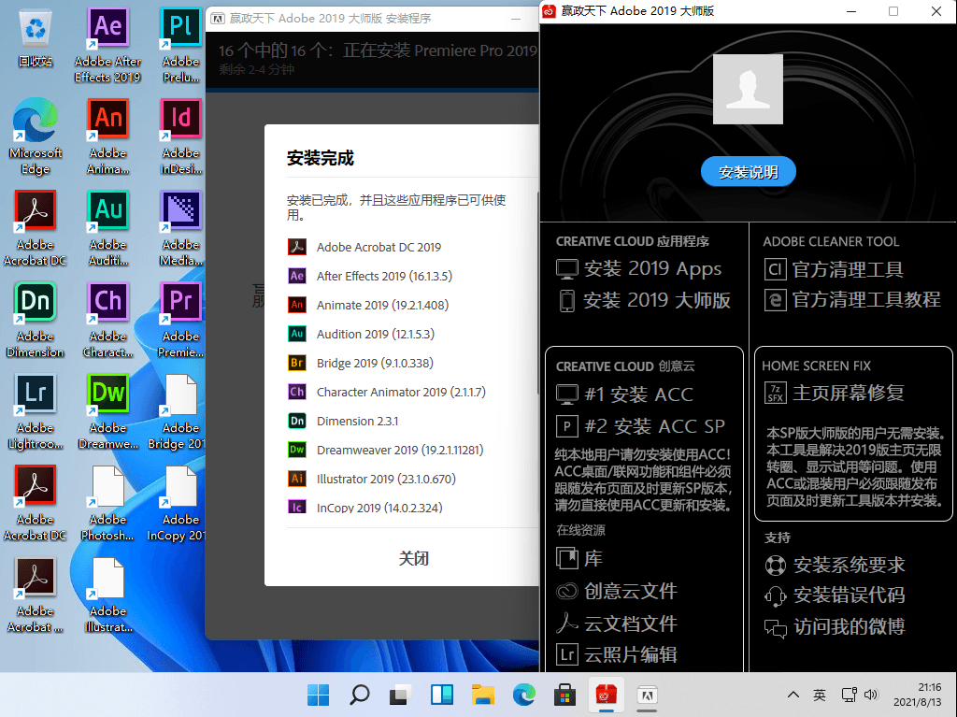
Task: Open Adobe Character Animator desktop shortcut
Action: click(108, 320)
